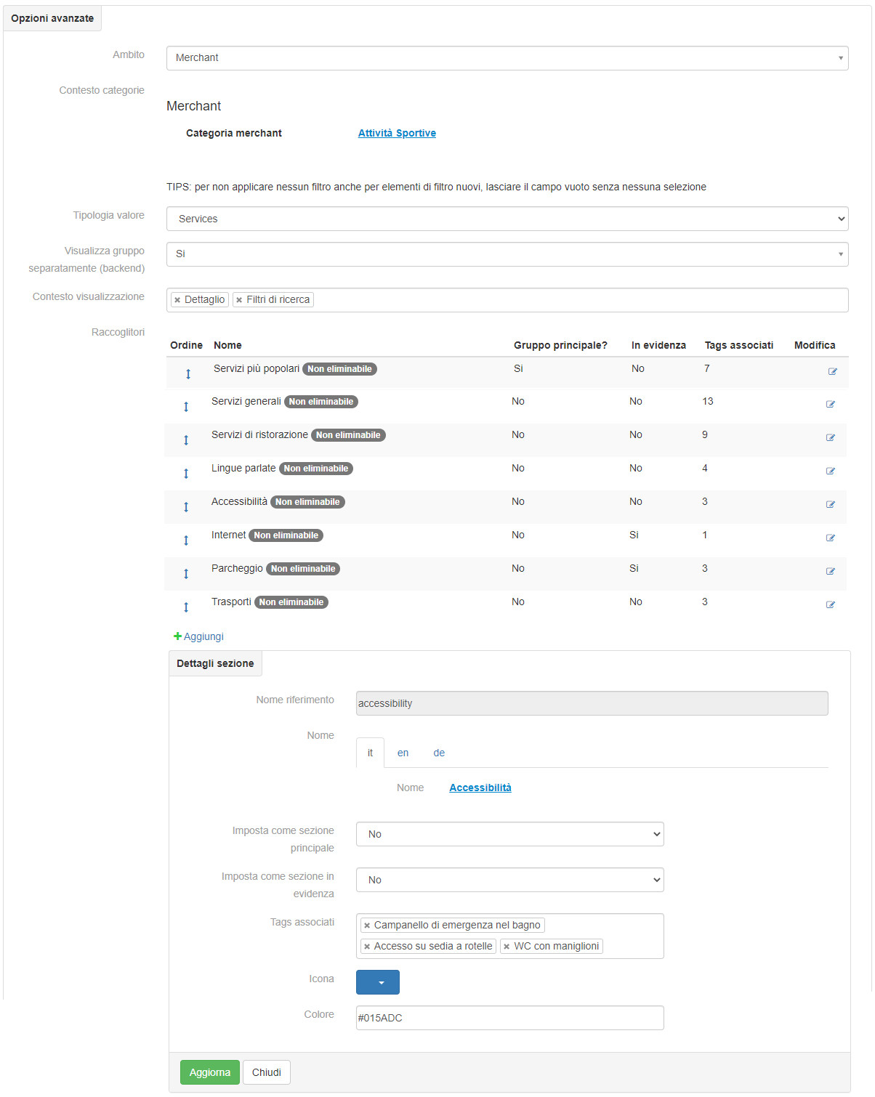Select the it language tab
Screen dimensions: 875x1097
point(370,753)
